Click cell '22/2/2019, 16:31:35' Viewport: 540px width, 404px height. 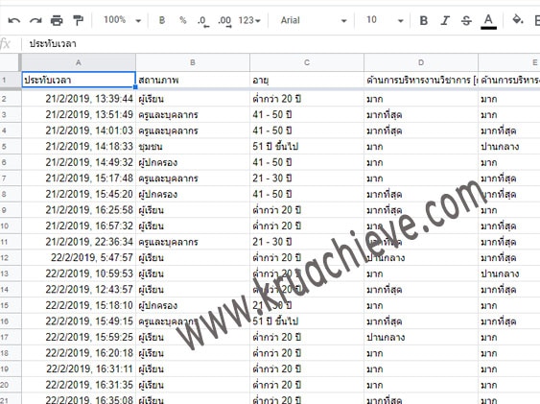[x=79, y=385]
